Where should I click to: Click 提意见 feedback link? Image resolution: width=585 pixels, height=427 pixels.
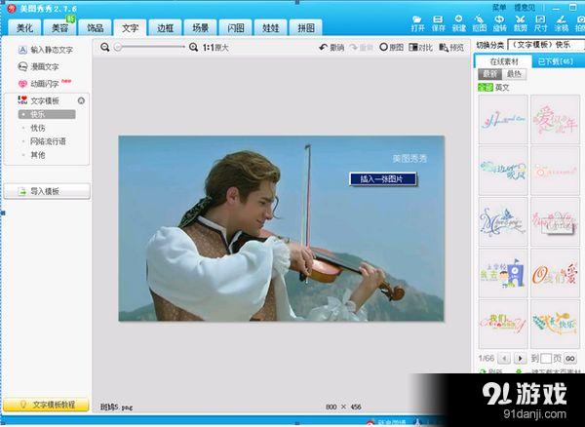(x=525, y=7)
